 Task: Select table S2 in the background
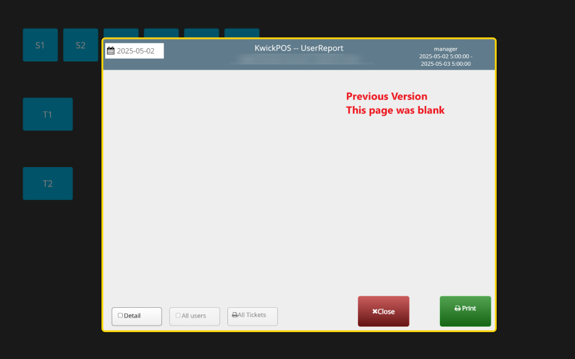(x=81, y=45)
